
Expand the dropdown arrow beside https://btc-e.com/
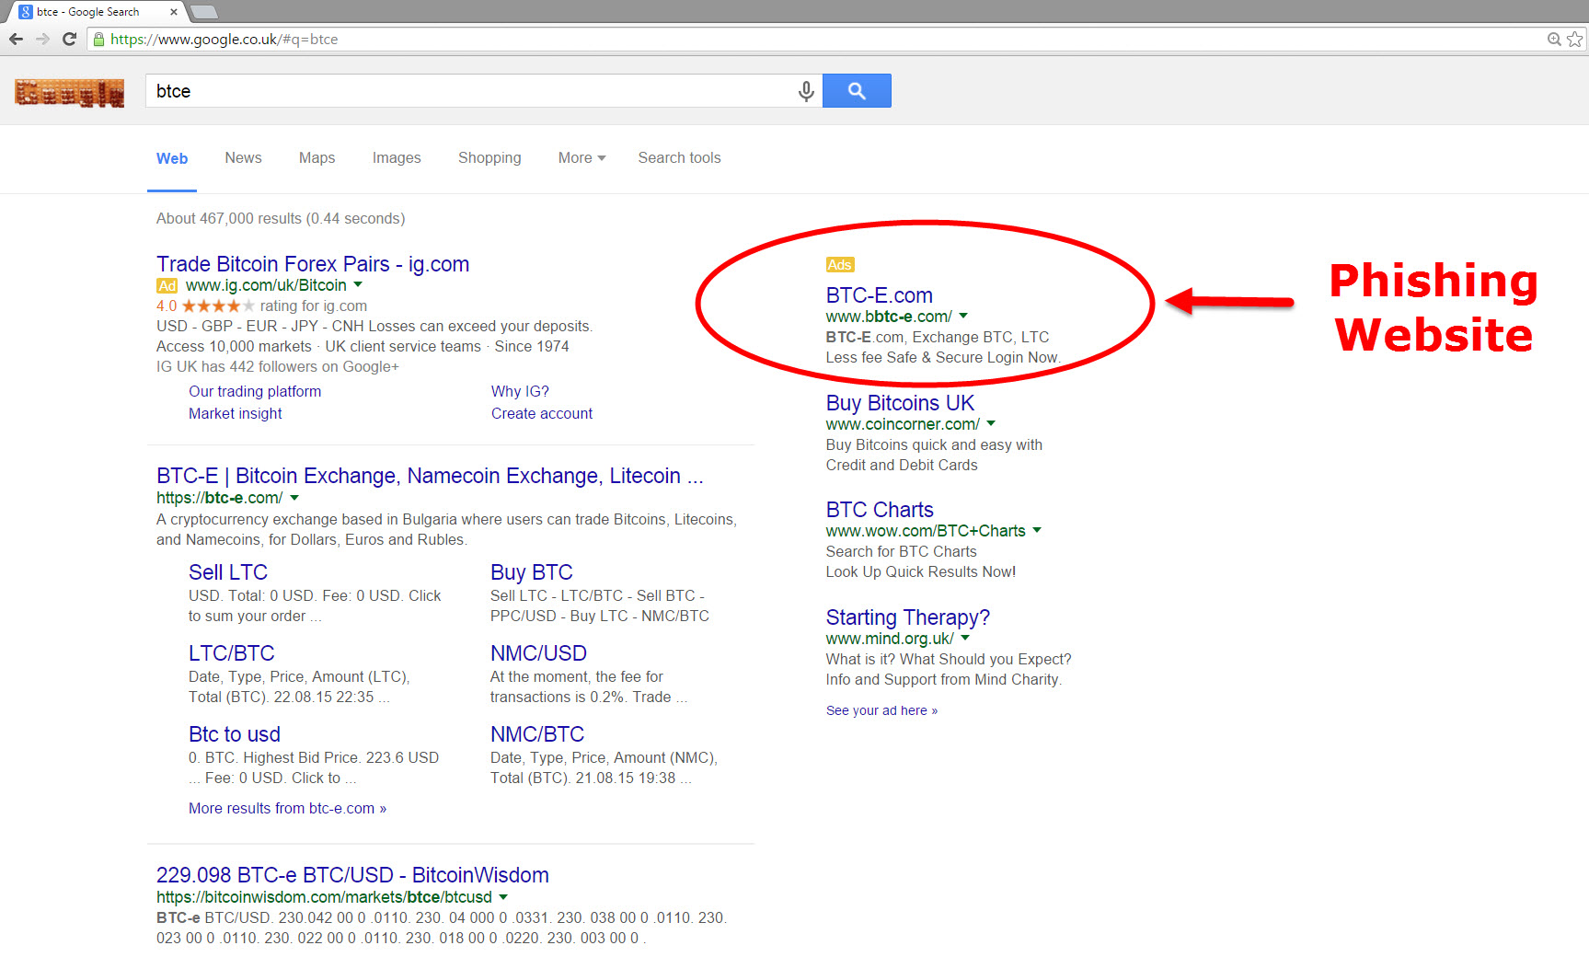tap(294, 498)
